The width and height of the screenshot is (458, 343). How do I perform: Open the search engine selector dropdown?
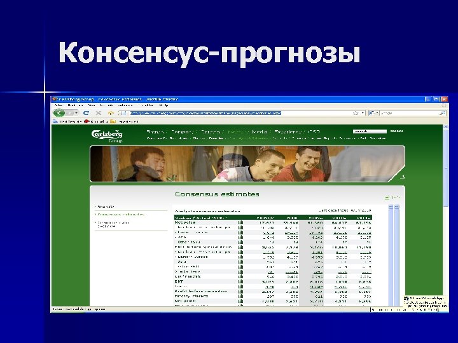pos(373,113)
